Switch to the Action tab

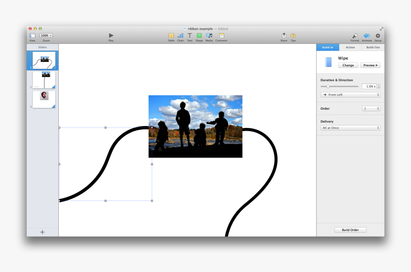(350, 47)
